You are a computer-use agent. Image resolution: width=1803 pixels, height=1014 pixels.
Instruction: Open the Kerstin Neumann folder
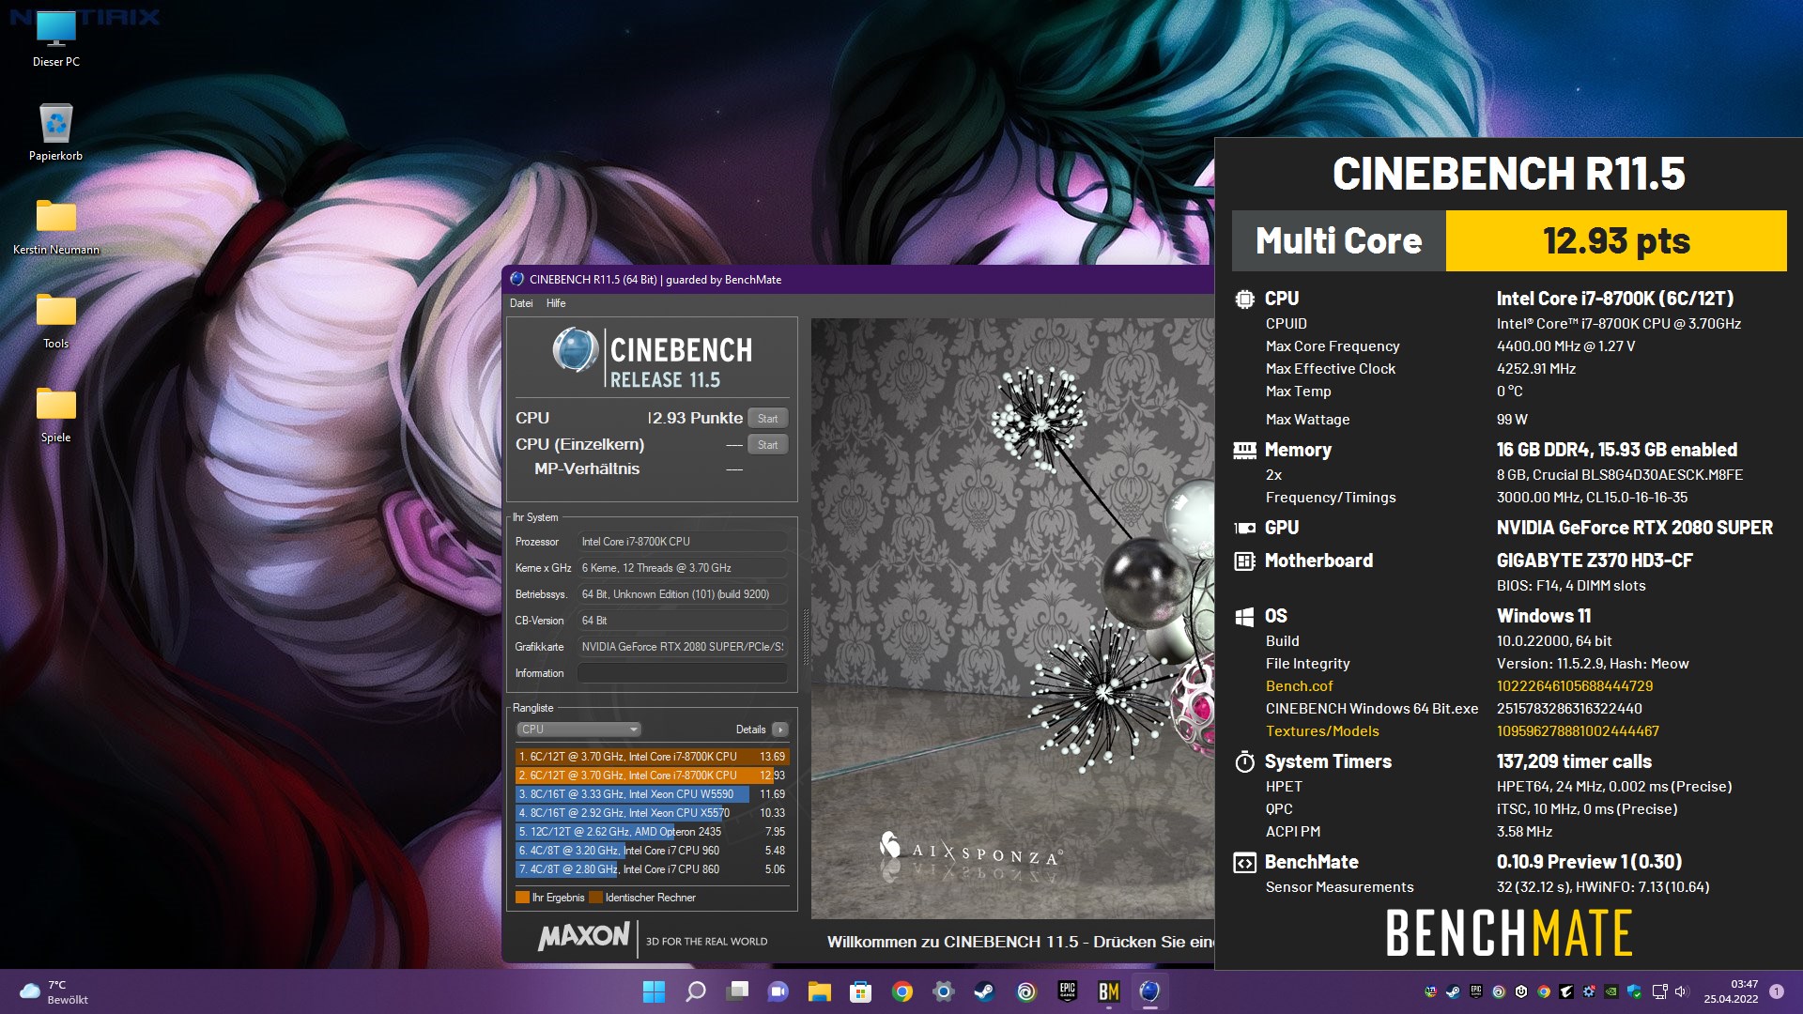pyautogui.click(x=55, y=226)
